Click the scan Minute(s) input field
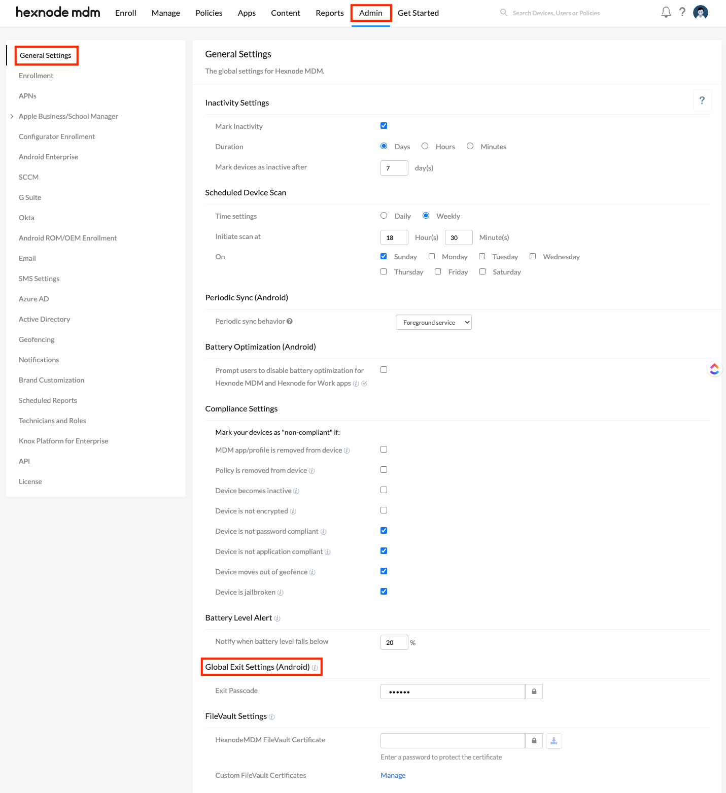The height and width of the screenshot is (793, 726). pos(459,237)
